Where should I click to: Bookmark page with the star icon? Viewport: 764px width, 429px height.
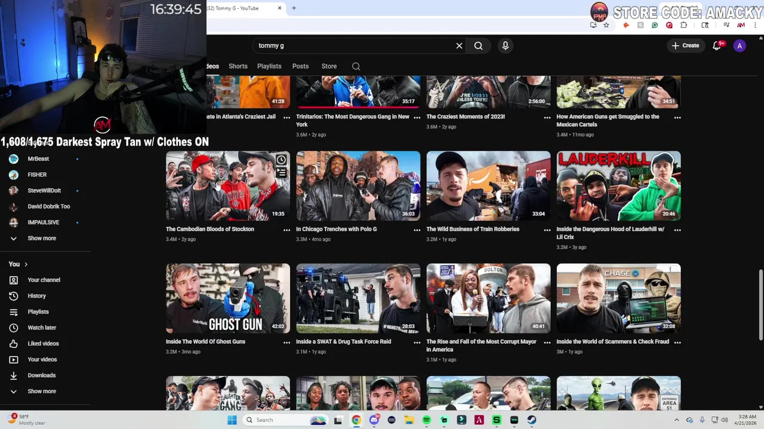606,25
